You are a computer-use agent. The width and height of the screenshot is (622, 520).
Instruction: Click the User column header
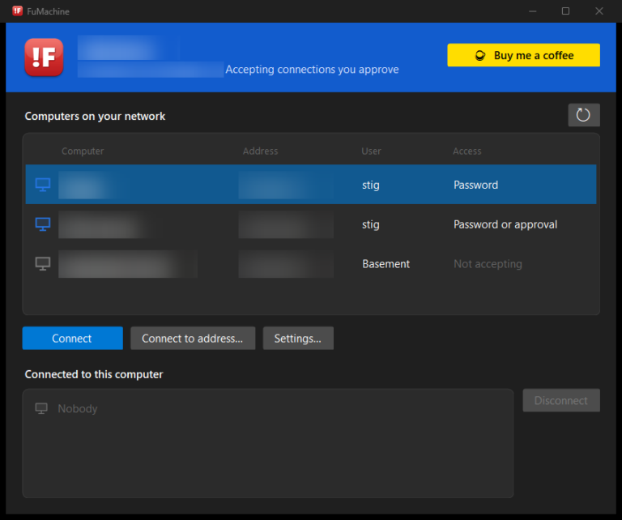(x=371, y=151)
